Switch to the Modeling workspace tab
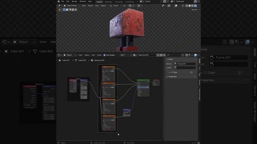The width and height of the screenshot is (257, 144). [108, 2]
